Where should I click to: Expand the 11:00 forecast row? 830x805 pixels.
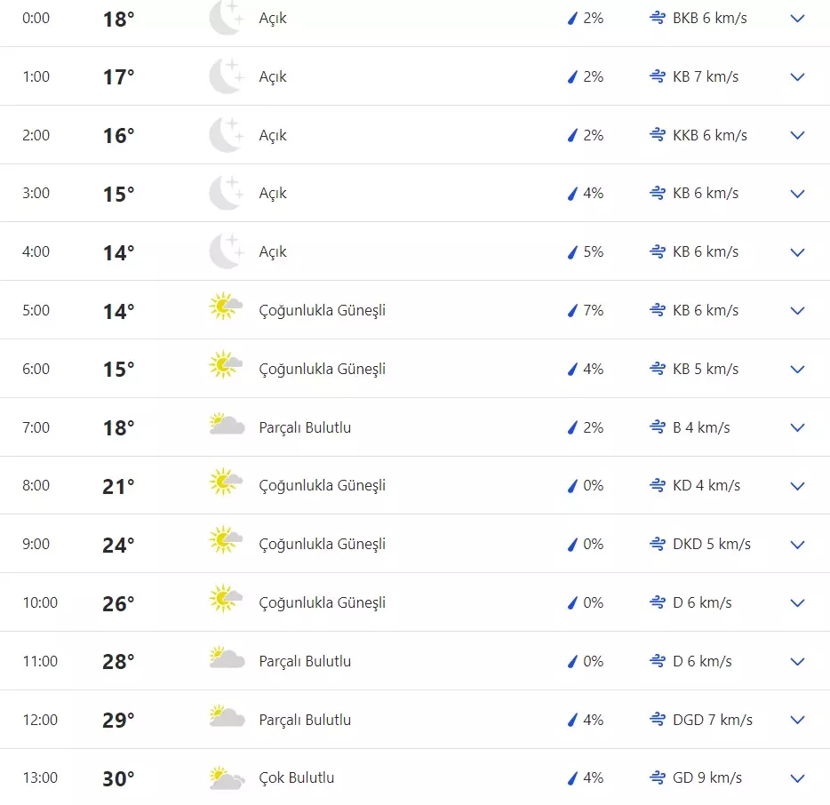tap(797, 661)
